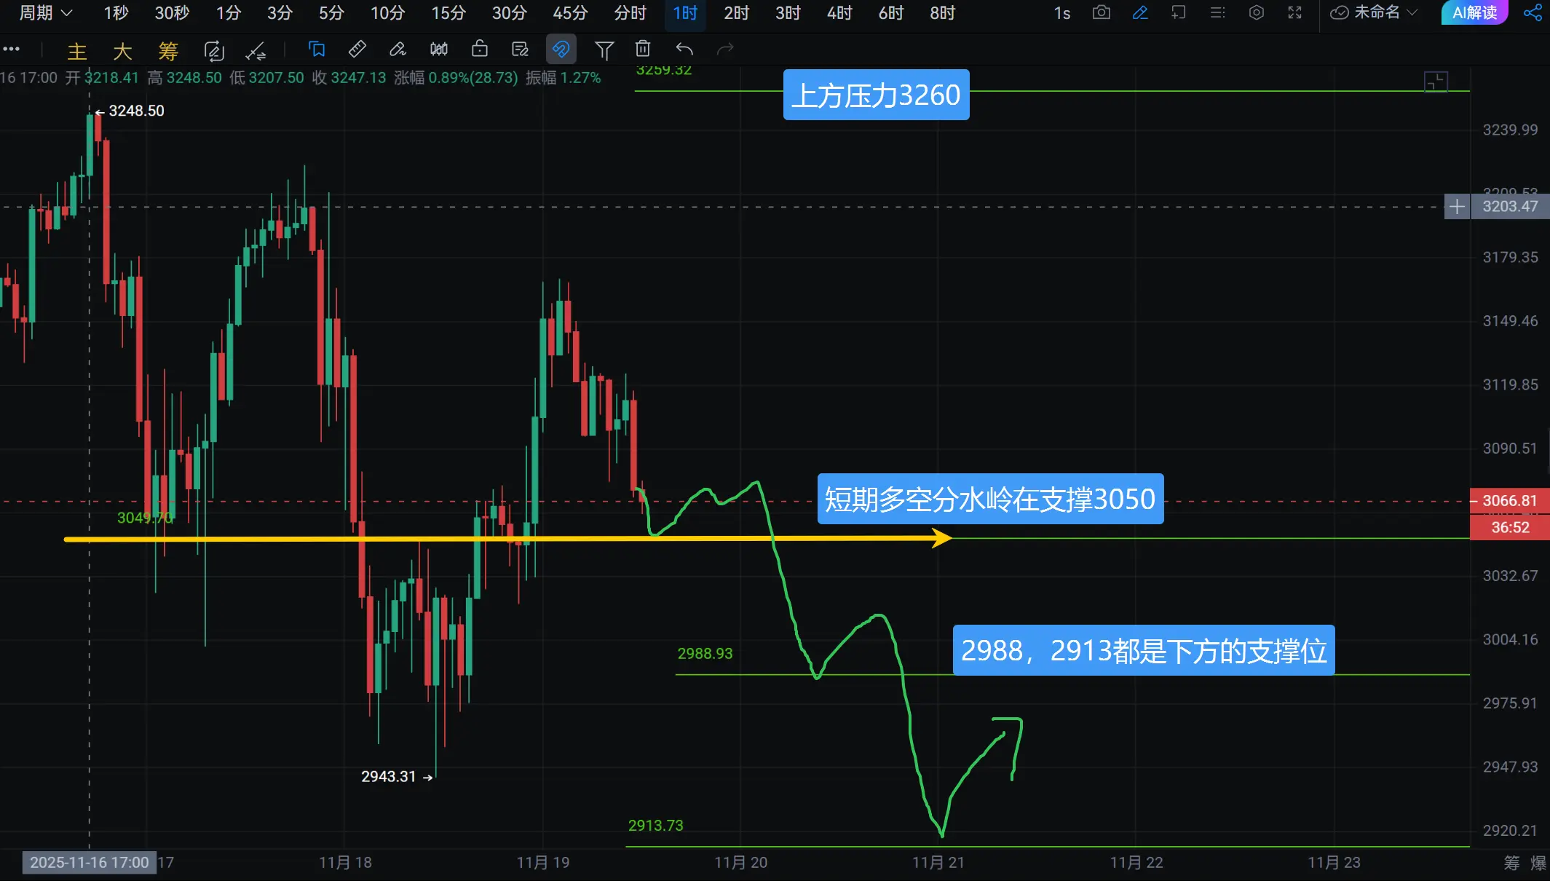Click the plus button beside 3203.47 price

tap(1457, 207)
